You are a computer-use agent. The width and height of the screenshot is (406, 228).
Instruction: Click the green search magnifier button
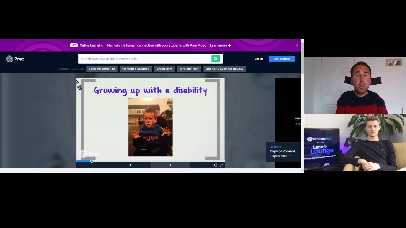pos(216,59)
